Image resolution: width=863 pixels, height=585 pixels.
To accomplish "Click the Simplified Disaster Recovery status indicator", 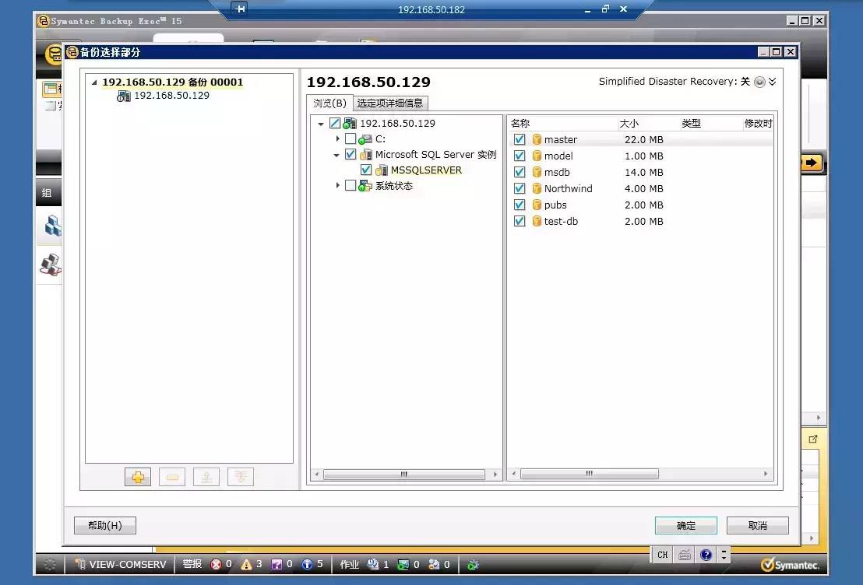I will click(x=759, y=82).
